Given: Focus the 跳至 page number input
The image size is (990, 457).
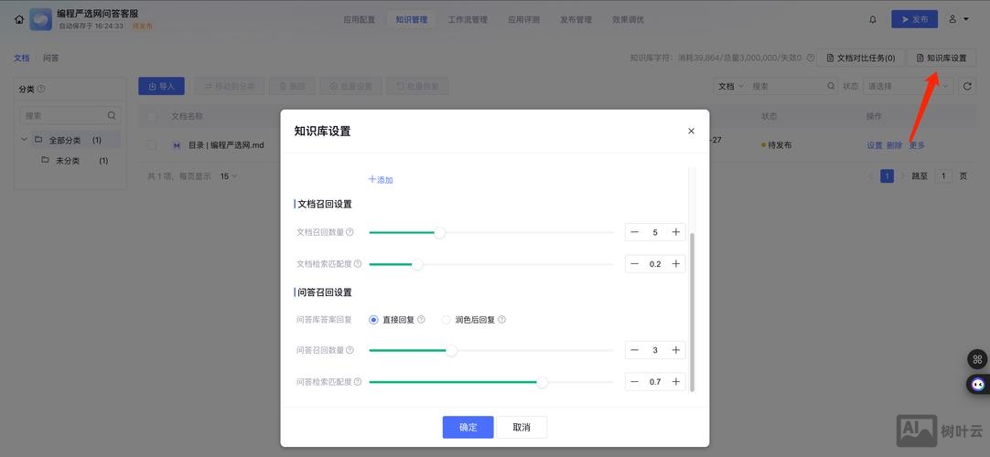Looking at the screenshot, I should (943, 176).
